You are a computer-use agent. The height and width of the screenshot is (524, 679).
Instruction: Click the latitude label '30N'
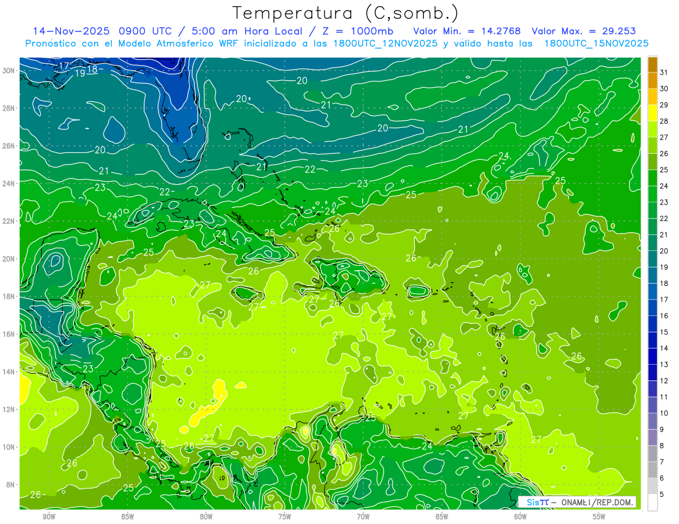tap(8, 70)
